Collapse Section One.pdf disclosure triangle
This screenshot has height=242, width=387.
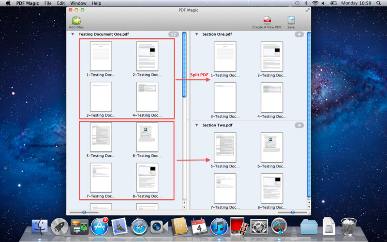pos(196,34)
